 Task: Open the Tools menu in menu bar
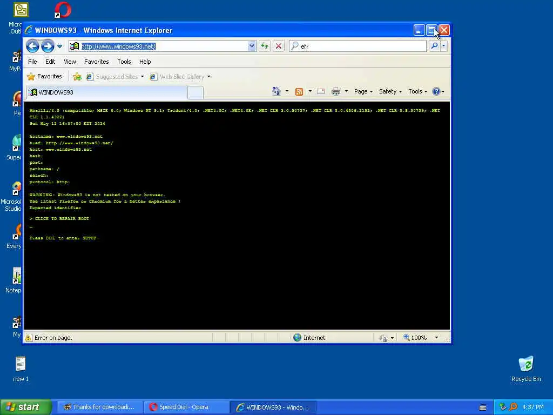124,62
